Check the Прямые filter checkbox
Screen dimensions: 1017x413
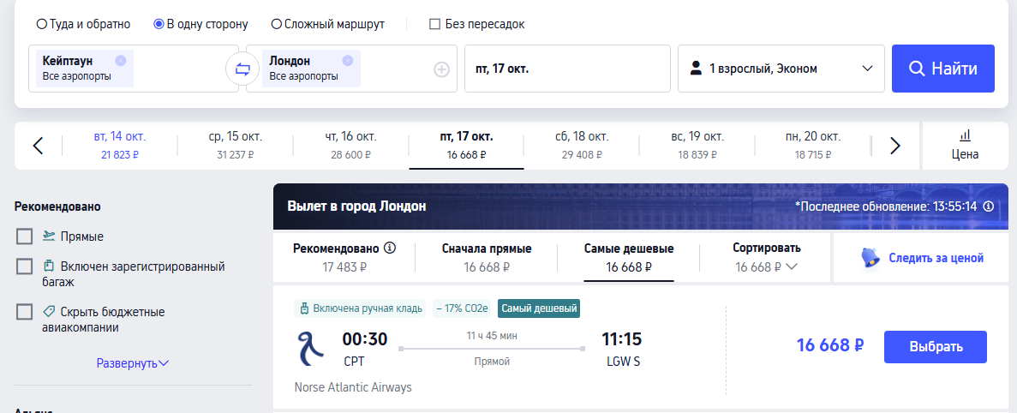25,236
